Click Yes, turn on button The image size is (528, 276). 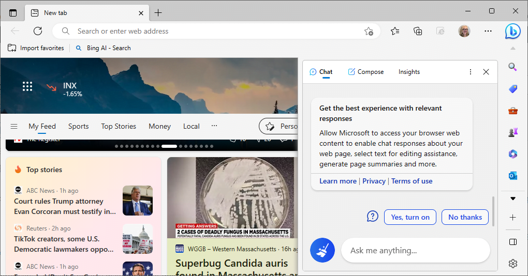point(410,217)
